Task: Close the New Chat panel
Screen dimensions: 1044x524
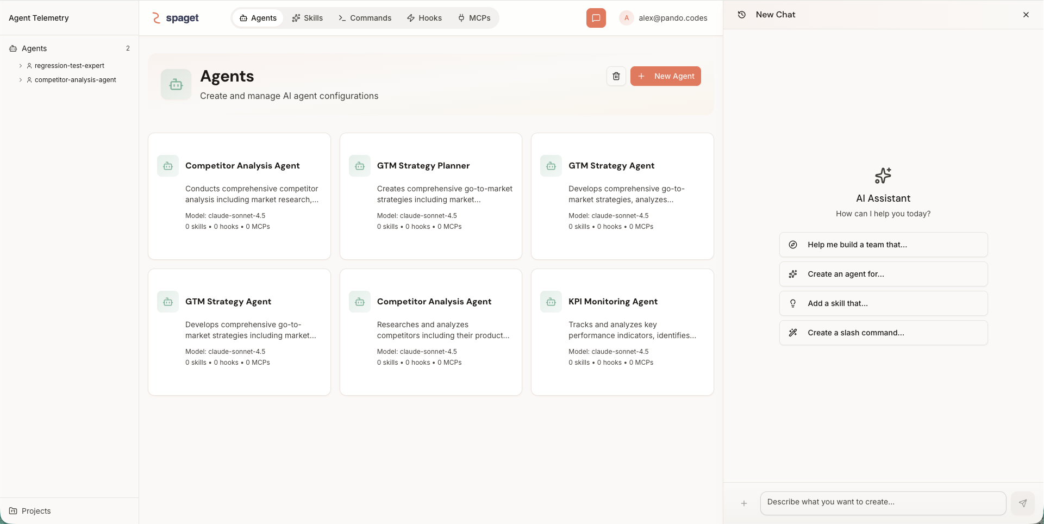Action: pyautogui.click(x=1026, y=15)
